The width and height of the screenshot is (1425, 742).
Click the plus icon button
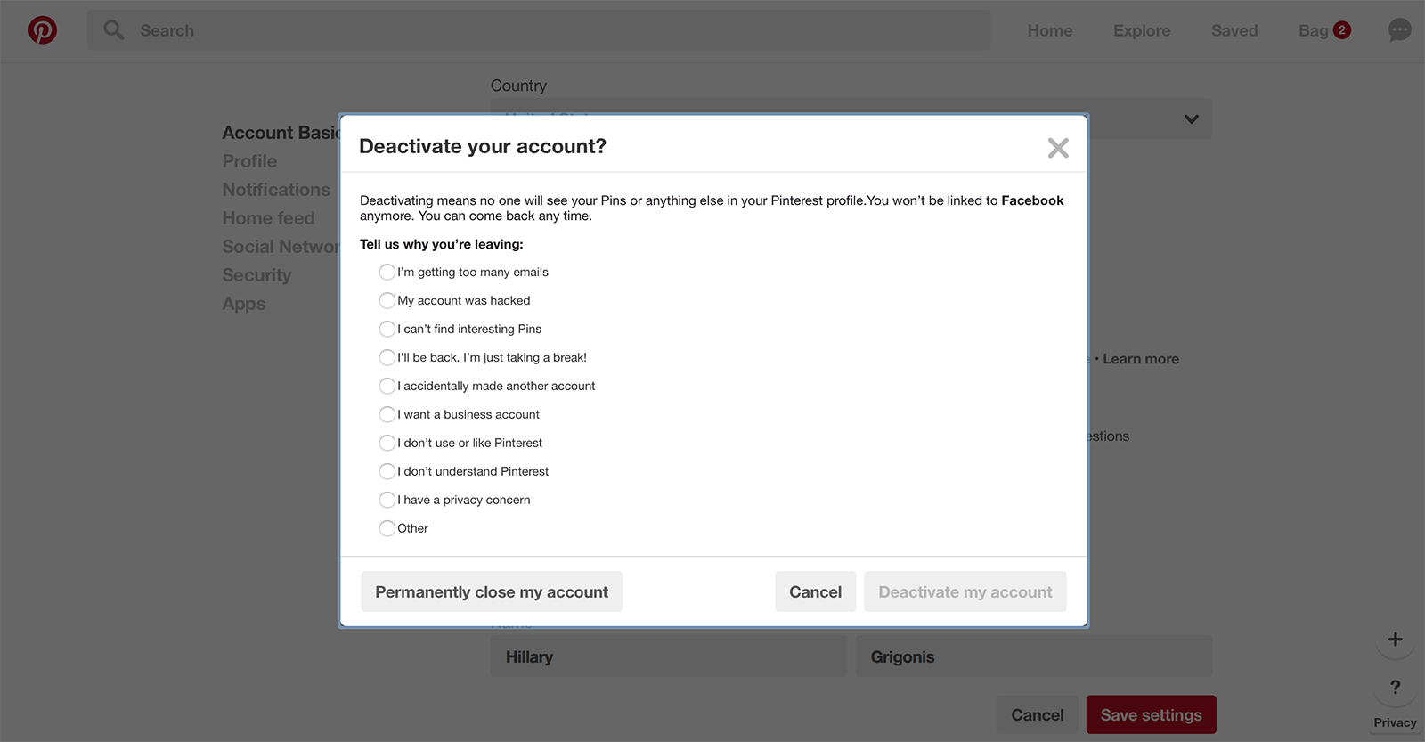coord(1396,640)
